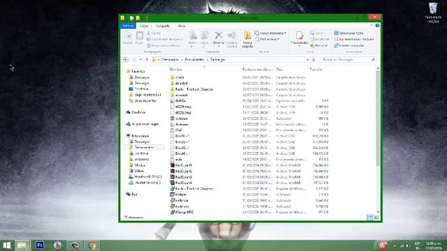447x251 pixels.
Task: Refresh the folder view
Action: tap(314, 60)
